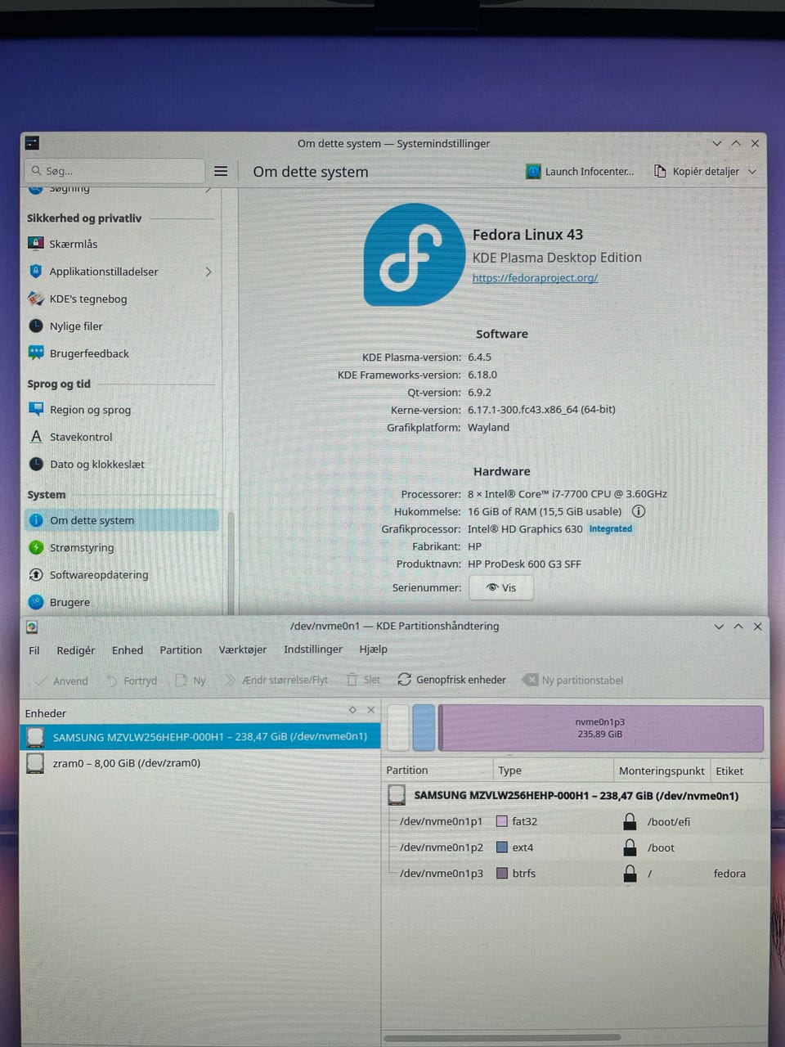The image size is (785, 1047).
Task: Float the Enheder panel with diamond icon
Action: [352, 710]
